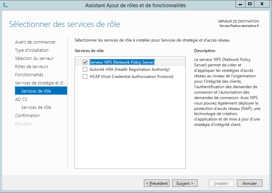The image size is (272, 193).
Task: Click highlighted Services de rôle step
Action: pos(36,91)
